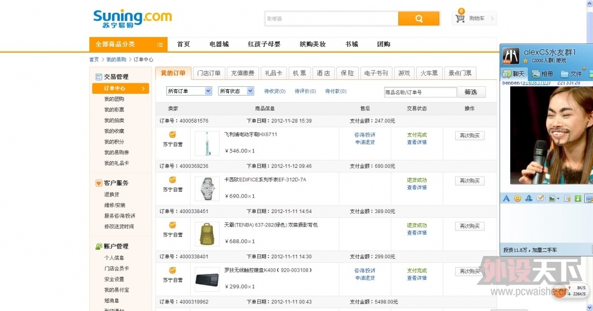Click 待评价(0) filter link
Viewport: 593px width, 311px height.
(305, 91)
